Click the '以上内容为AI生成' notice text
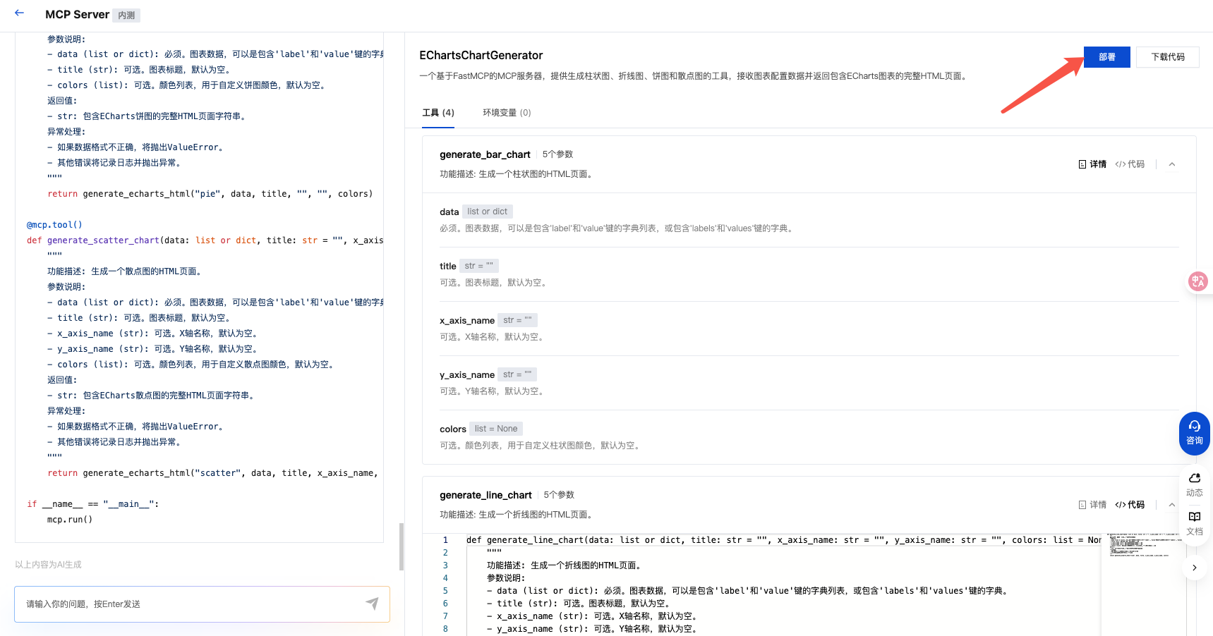The height and width of the screenshot is (636, 1213). coord(48,565)
